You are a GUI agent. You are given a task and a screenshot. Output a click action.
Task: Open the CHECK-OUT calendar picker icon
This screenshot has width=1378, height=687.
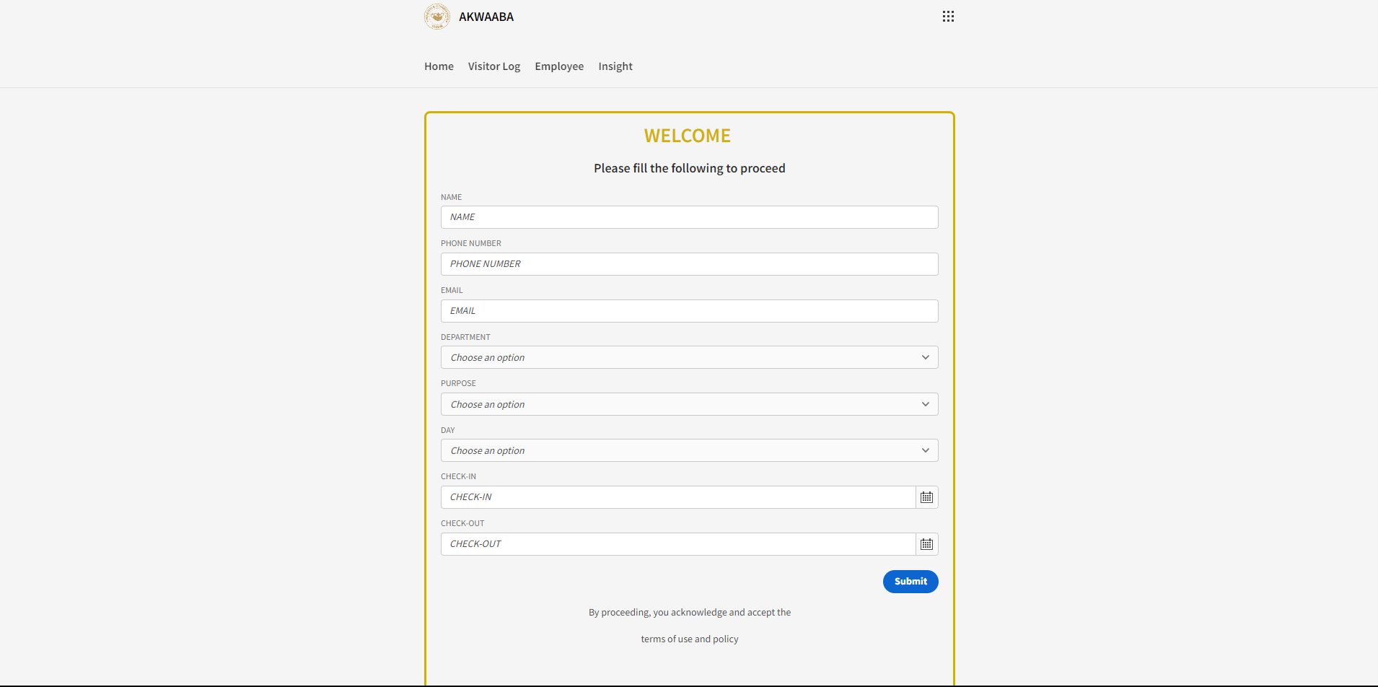click(927, 544)
